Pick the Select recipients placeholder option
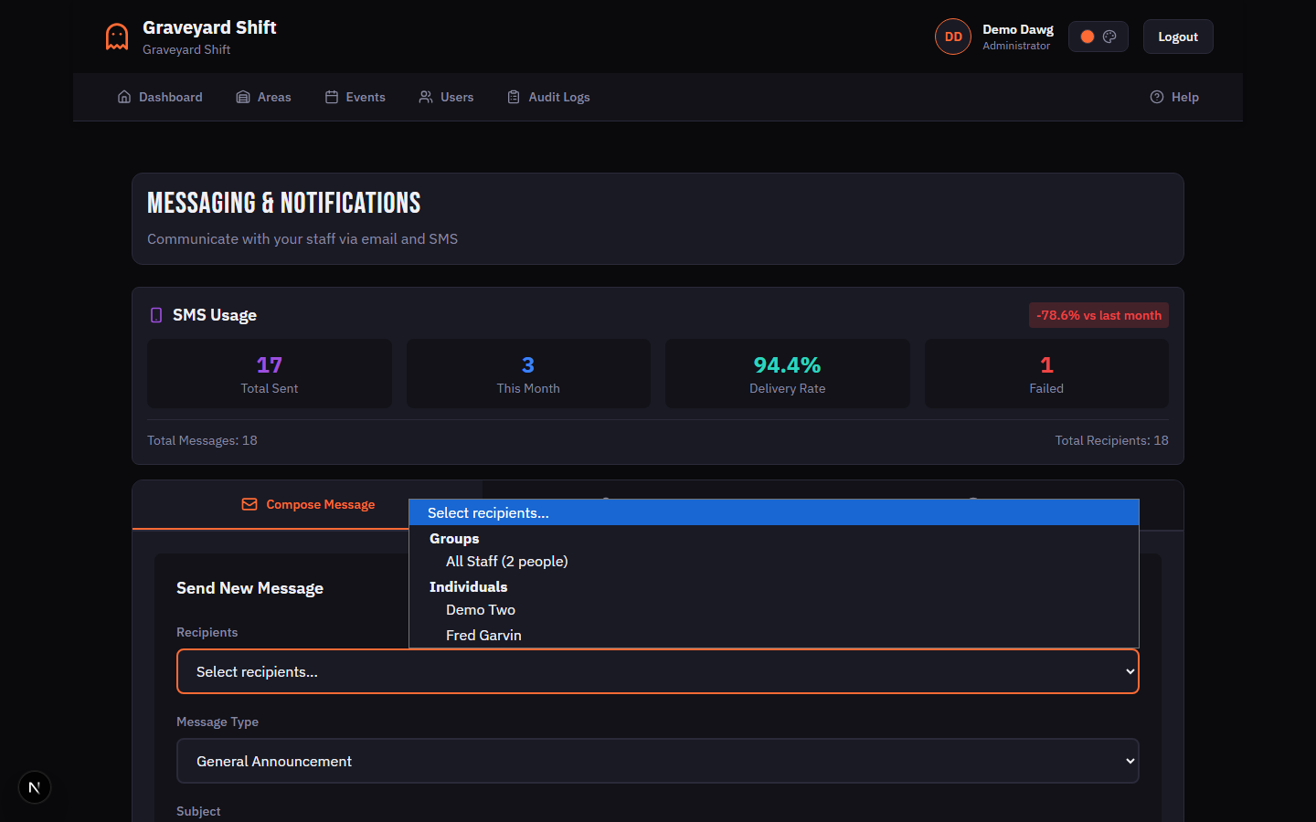Image resolution: width=1316 pixels, height=822 pixels. pyautogui.click(x=488, y=513)
